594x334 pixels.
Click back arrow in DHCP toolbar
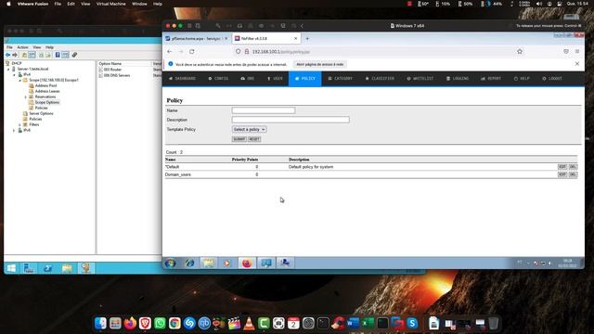tap(8, 55)
